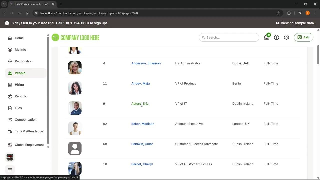
Task: Open the settings gear icon
Action: coord(286,37)
